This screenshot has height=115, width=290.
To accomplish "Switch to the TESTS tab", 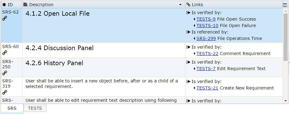I will (35, 108).
